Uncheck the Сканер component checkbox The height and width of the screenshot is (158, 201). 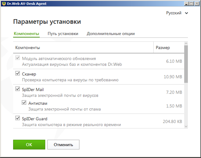coord(18,74)
